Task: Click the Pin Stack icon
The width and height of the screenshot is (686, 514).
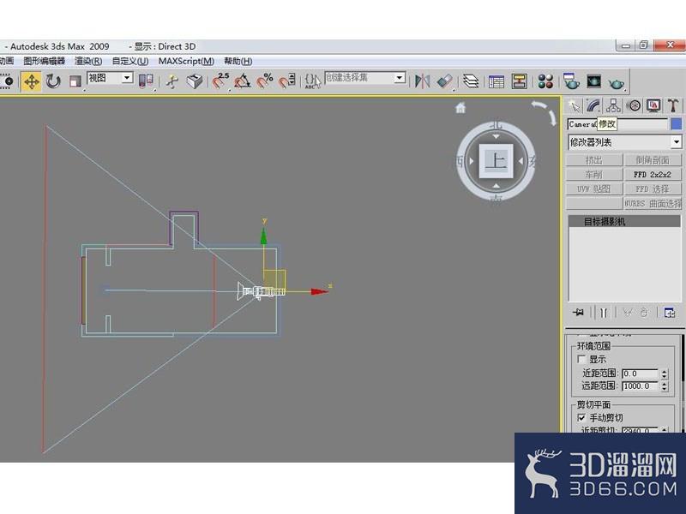Action: (578, 313)
